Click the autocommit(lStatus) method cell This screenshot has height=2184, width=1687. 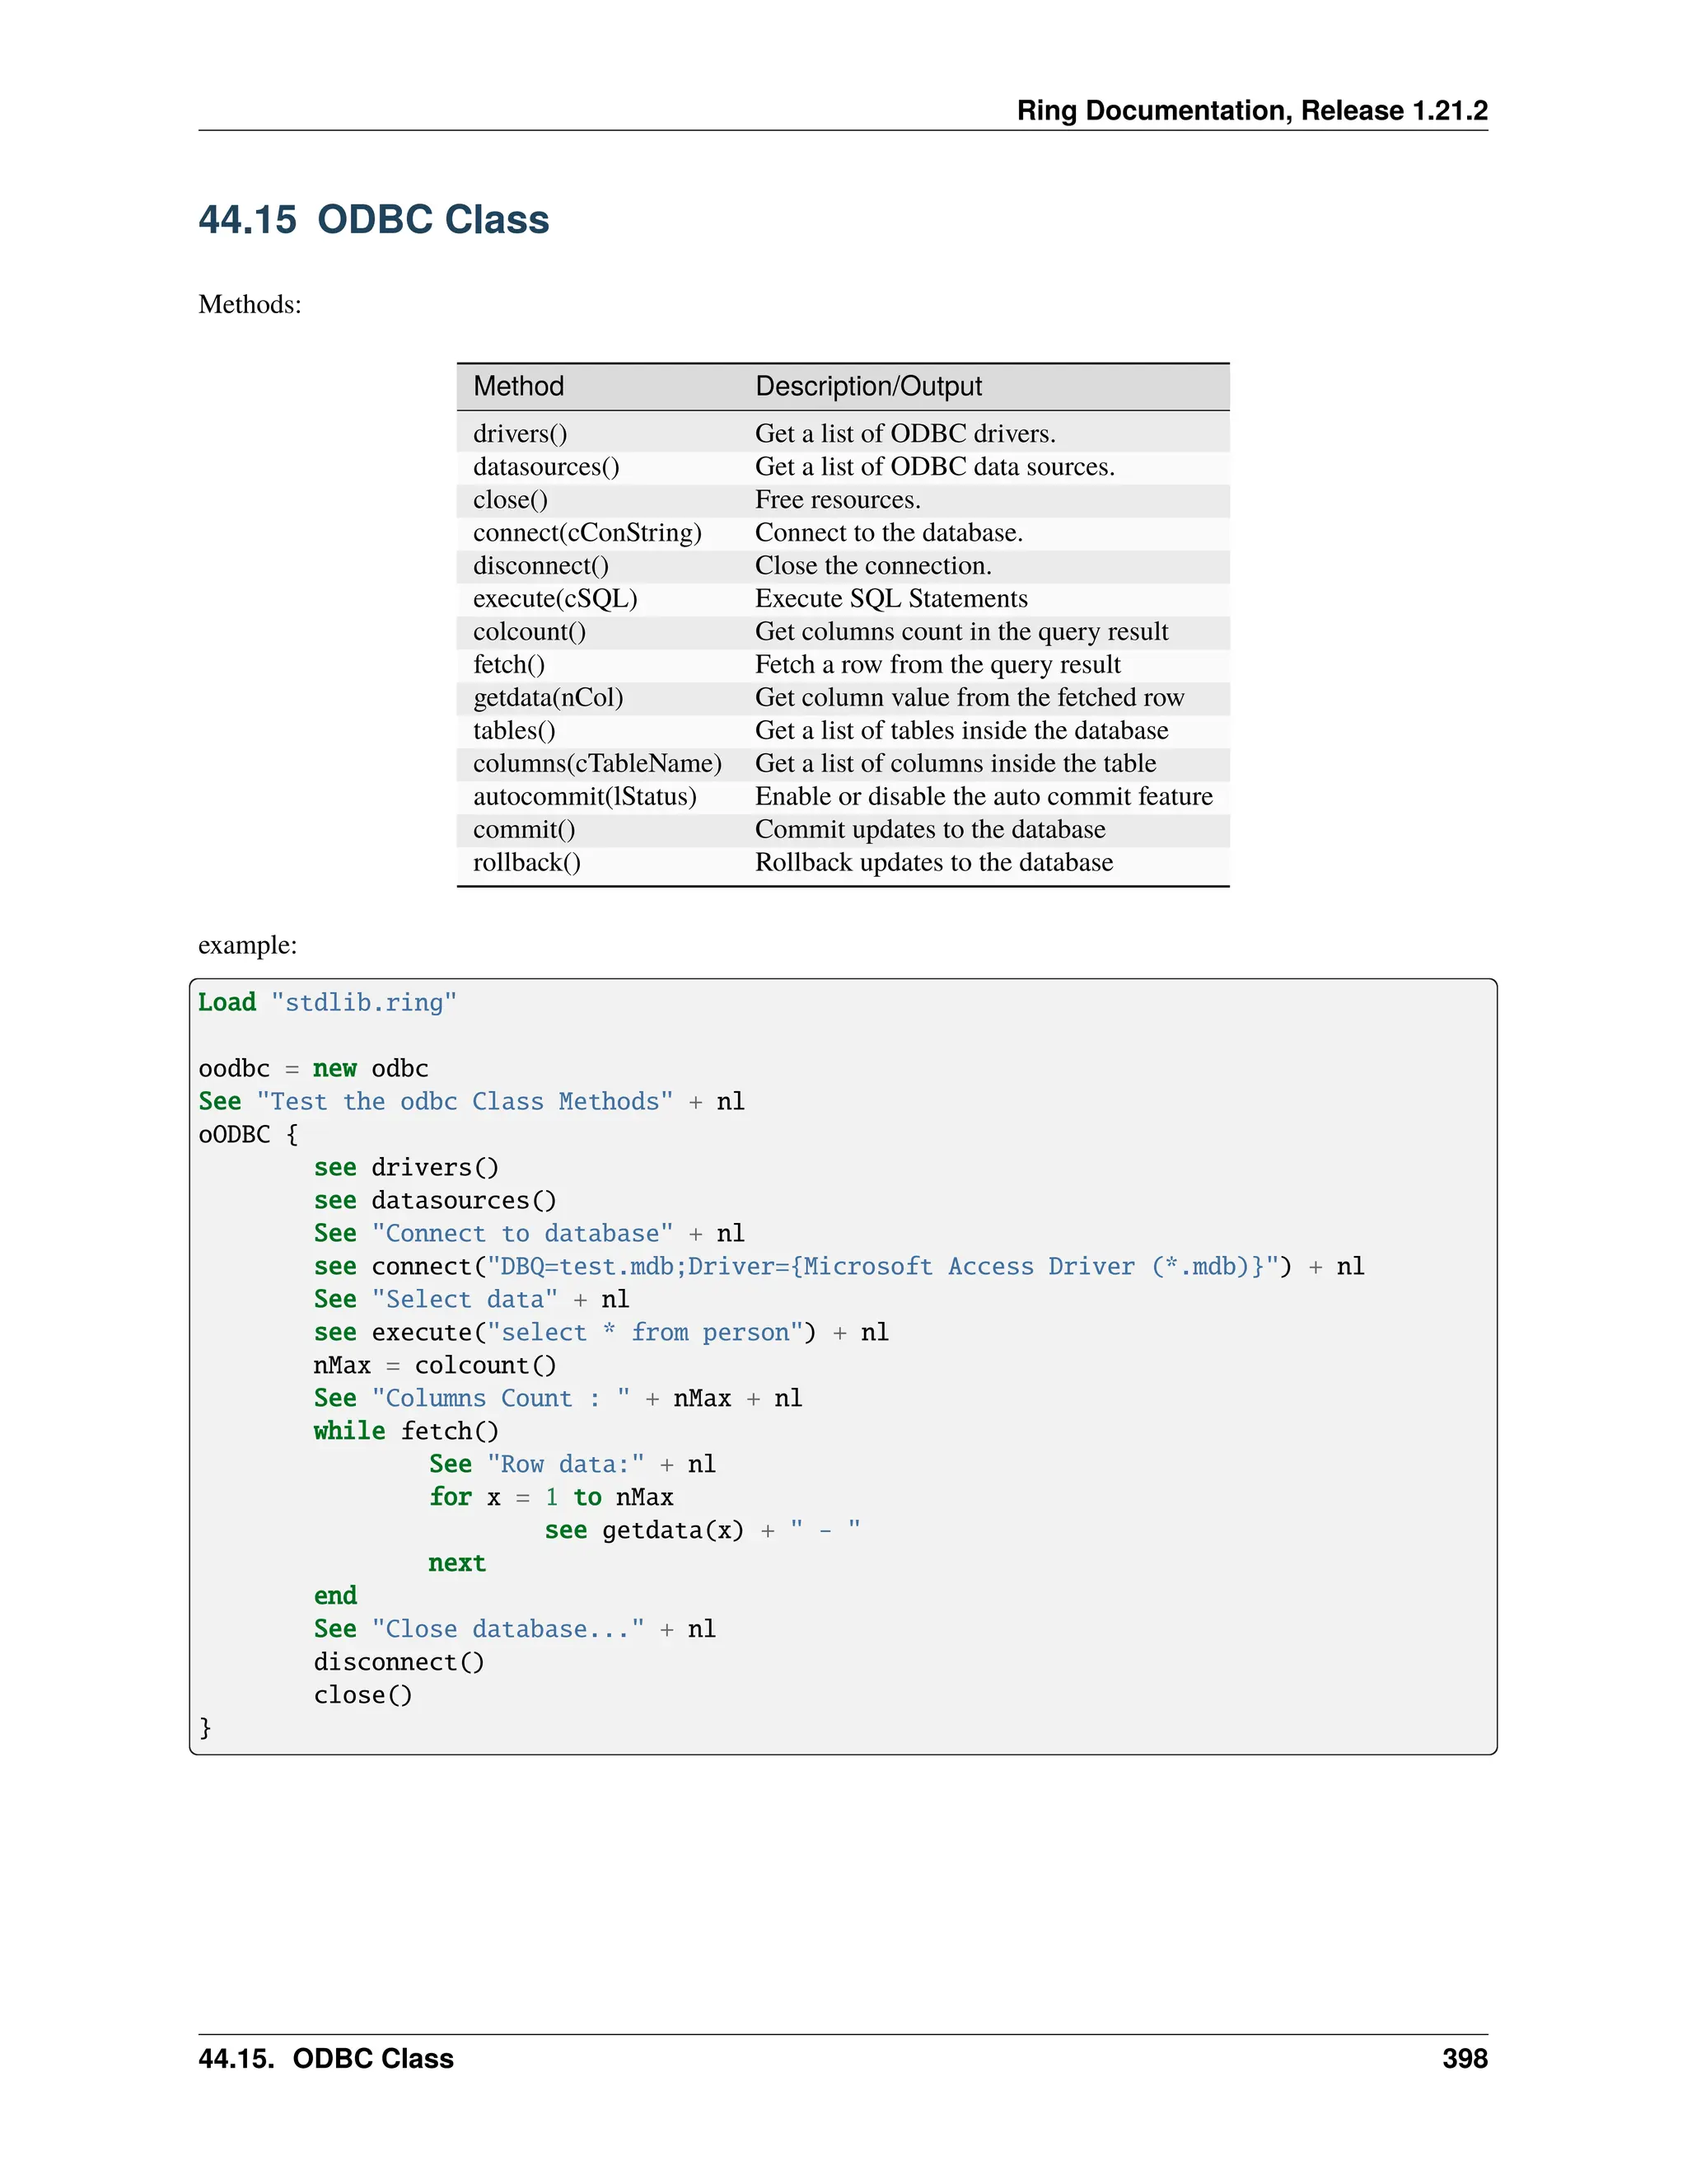click(x=585, y=797)
